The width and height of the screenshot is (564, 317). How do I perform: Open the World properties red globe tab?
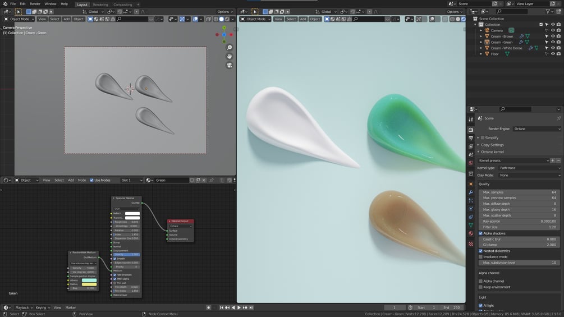pos(471,163)
